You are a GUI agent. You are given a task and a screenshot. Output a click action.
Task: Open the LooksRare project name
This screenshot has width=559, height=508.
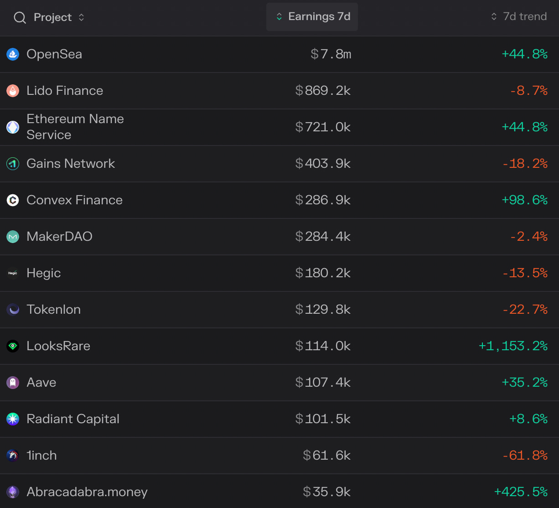(58, 346)
